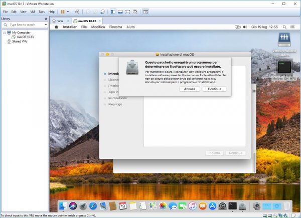Open the Apple menu in macOS

point(56,27)
